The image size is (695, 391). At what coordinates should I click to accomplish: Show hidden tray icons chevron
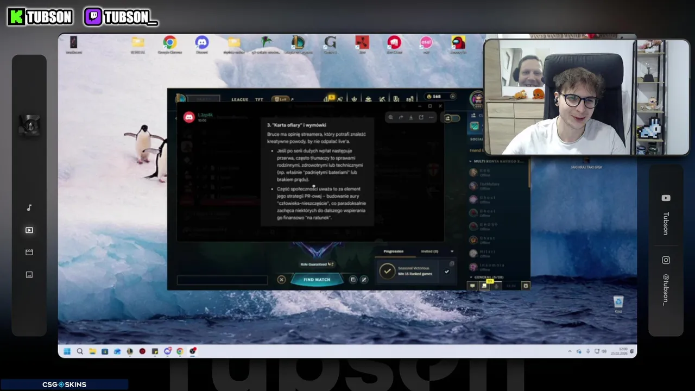(570, 351)
